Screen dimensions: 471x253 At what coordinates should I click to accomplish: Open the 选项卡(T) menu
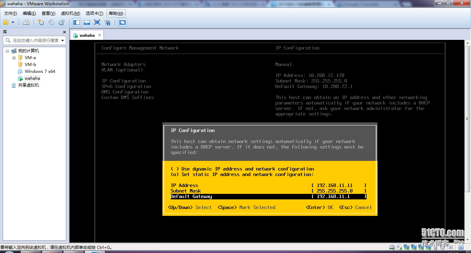94,13
